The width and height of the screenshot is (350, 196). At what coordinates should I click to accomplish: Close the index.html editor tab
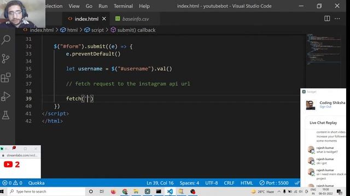coord(104,19)
